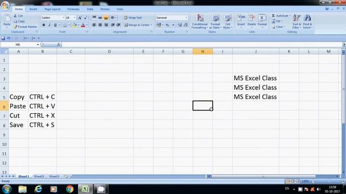Click the Fill button in Editing
The image size is (346, 194).
point(277,21)
